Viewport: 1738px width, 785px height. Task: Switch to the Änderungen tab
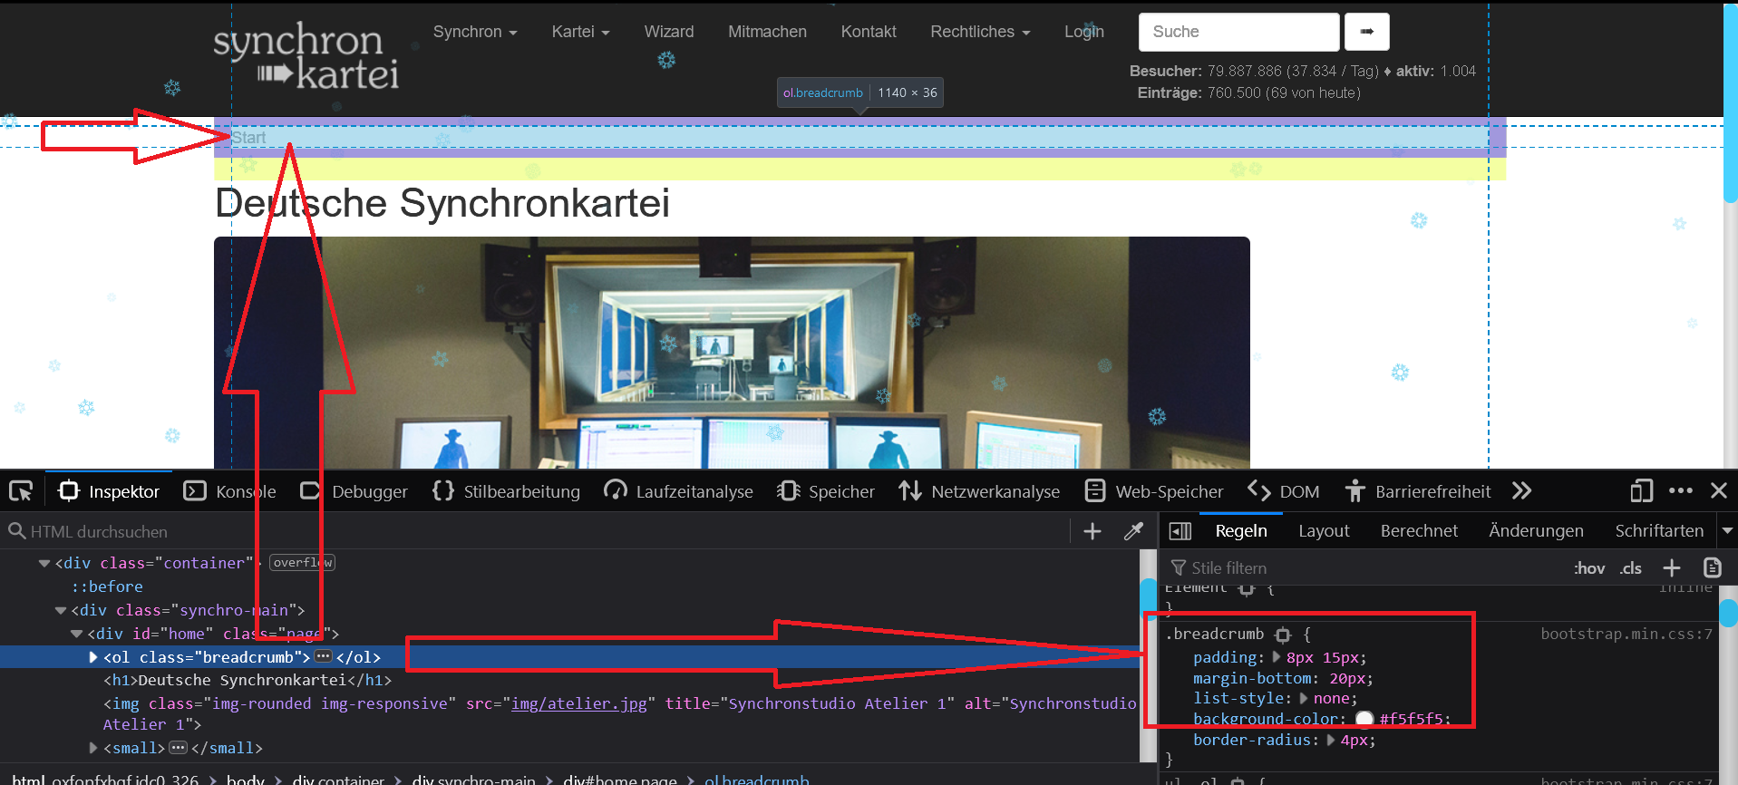tap(1536, 531)
